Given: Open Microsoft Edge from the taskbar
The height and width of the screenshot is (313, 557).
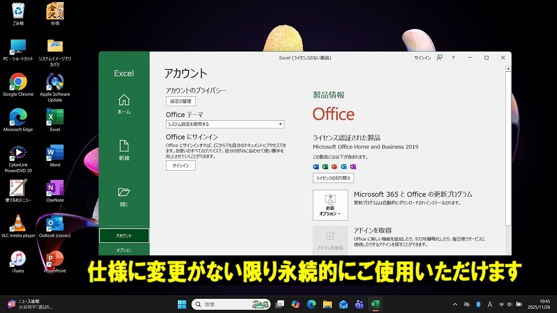Looking at the screenshot, I should pos(312,304).
